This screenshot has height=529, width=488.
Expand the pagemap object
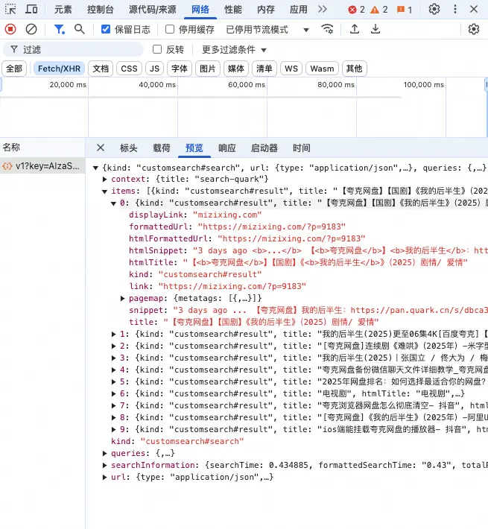pos(123,298)
